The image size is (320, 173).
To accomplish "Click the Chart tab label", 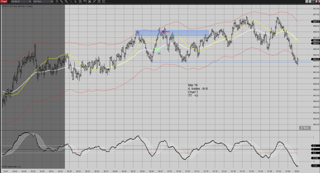I will pos(4,2).
